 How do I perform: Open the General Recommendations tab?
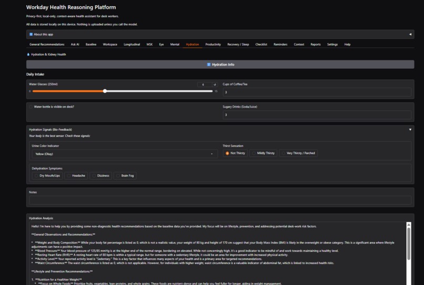[47, 44]
